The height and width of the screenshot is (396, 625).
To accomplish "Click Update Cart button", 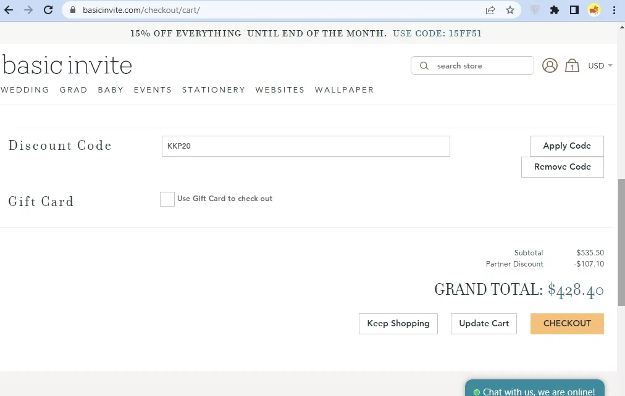I will (x=484, y=324).
